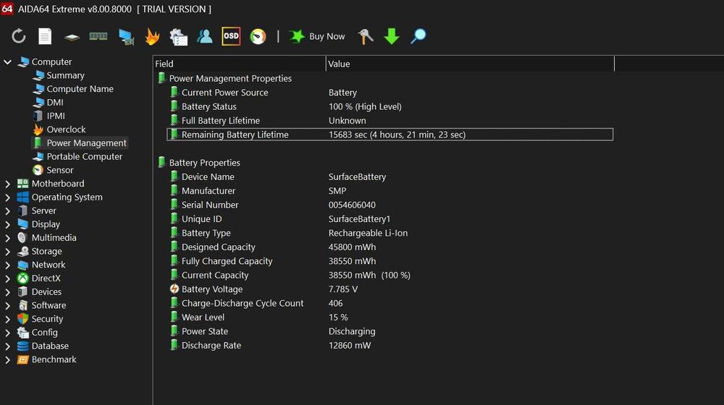Expand the DirectX tree node
Screen dimensions: 724x405
[7, 278]
